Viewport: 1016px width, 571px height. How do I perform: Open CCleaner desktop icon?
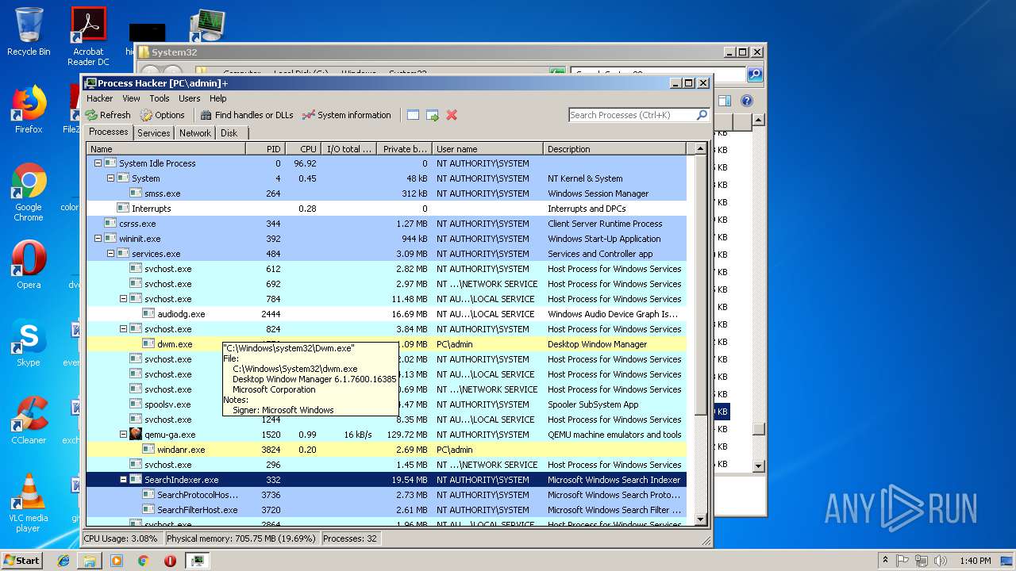pos(29,420)
